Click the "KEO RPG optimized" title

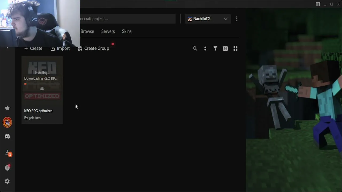[38, 111]
